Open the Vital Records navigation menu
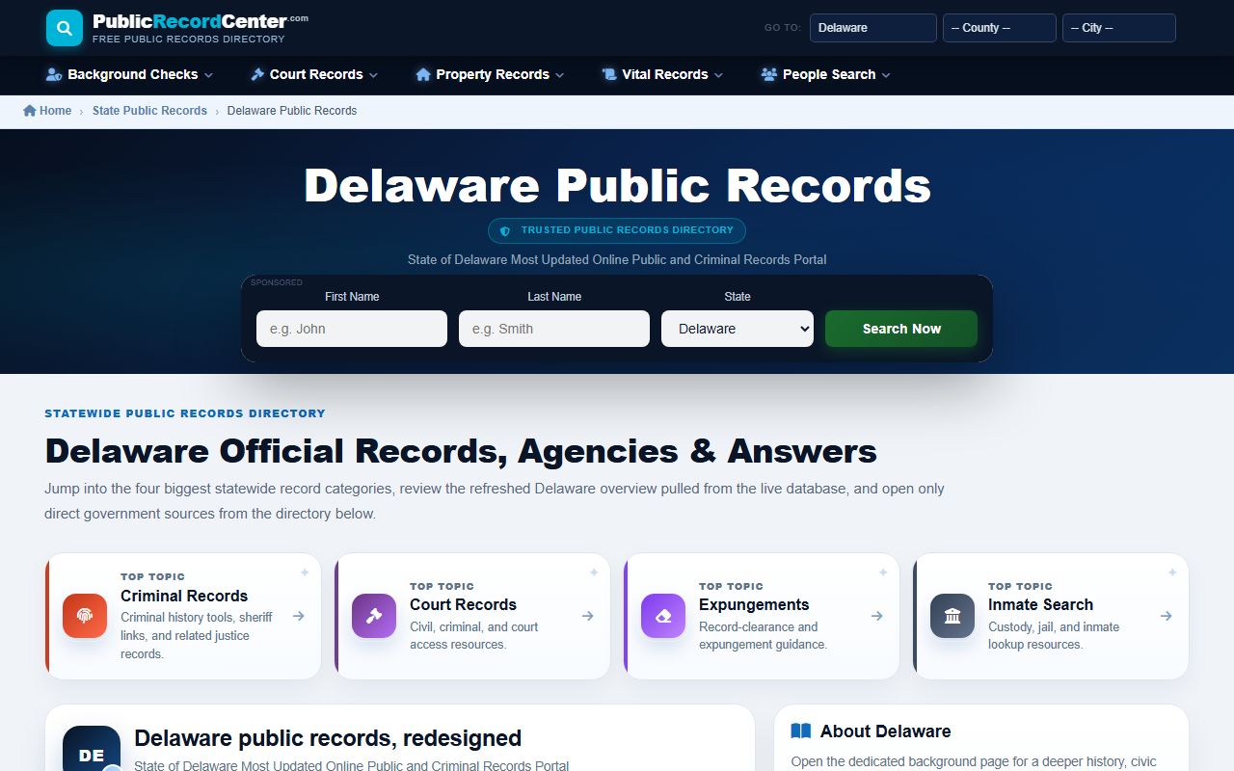 (663, 74)
